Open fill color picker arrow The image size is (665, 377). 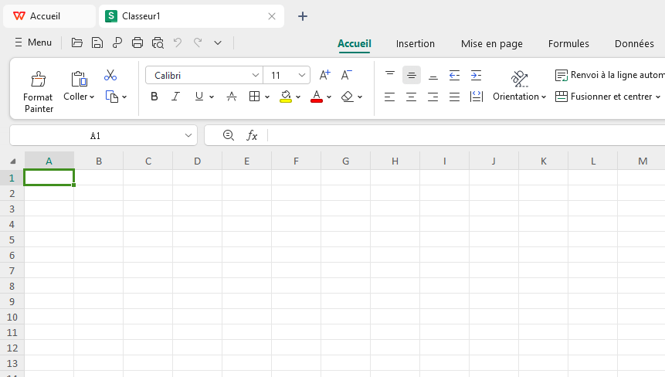click(298, 97)
